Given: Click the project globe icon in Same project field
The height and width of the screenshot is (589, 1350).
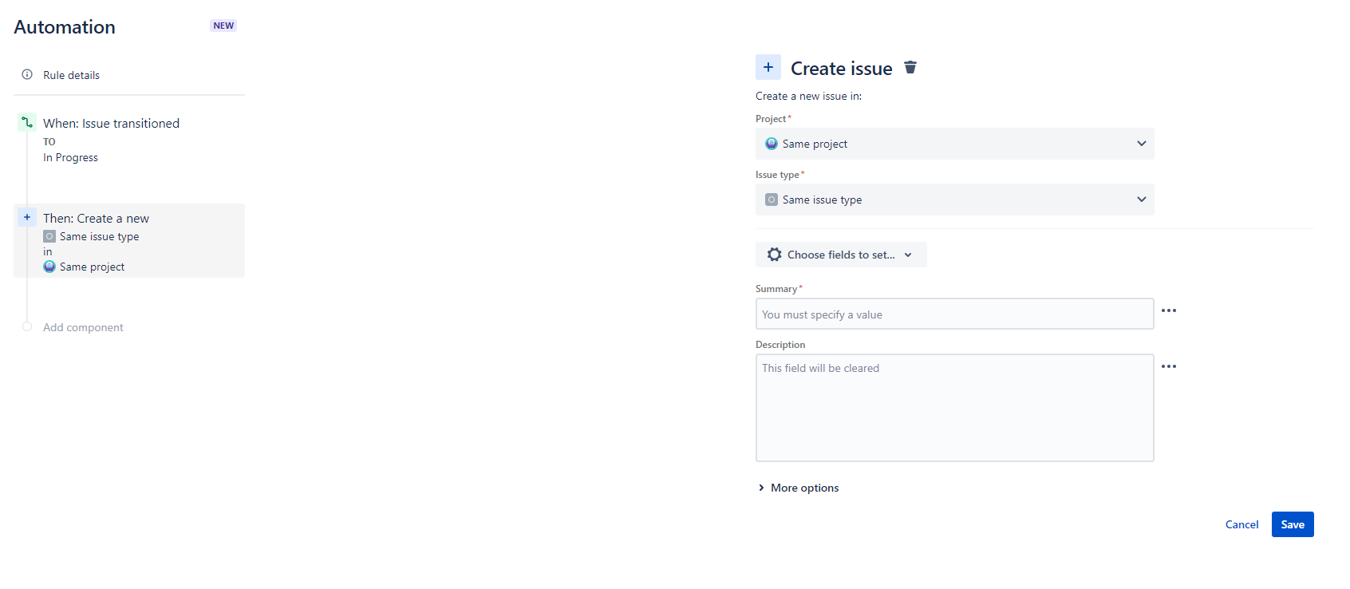Looking at the screenshot, I should [772, 144].
